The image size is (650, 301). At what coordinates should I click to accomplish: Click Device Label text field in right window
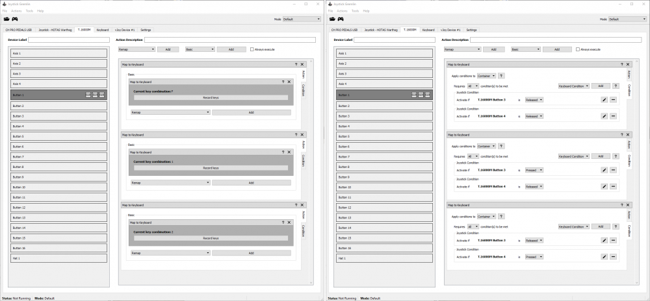(397, 40)
